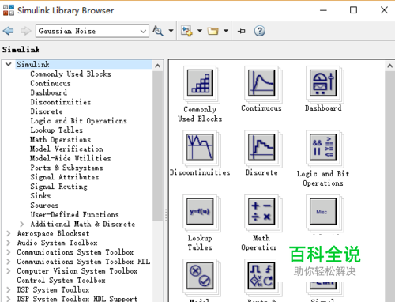Open the Gaussian Noise search dropdown

tap(143, 31)
